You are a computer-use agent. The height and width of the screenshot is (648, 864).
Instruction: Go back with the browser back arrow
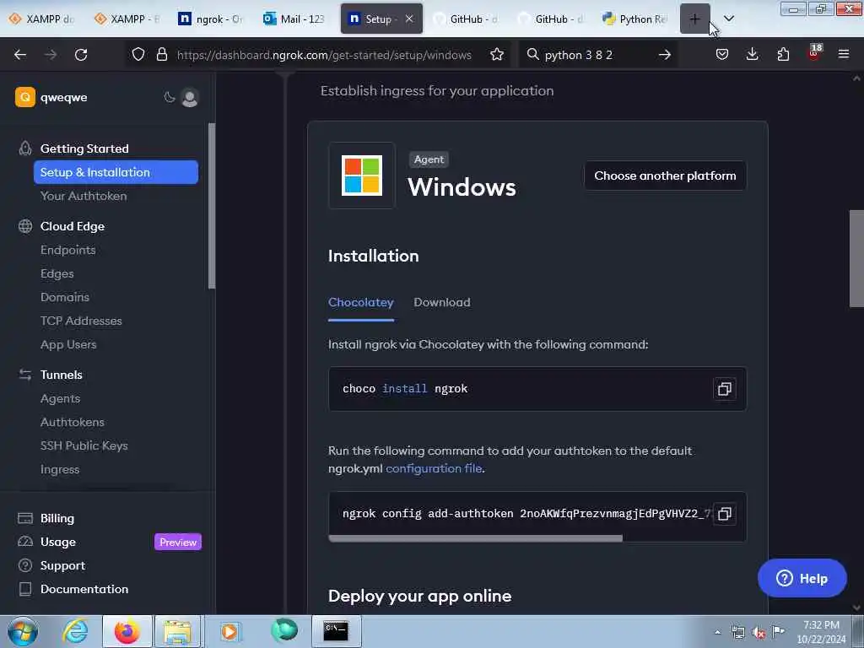[20, 55]
